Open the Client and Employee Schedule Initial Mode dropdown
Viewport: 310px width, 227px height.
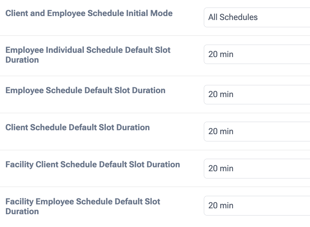pyautogui.click(x=257, y=17)
